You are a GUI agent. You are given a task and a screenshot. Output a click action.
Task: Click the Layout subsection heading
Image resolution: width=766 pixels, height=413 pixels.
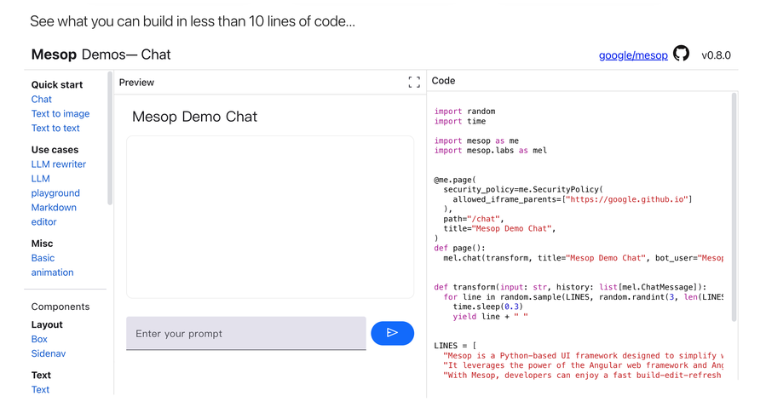[47, 324]
